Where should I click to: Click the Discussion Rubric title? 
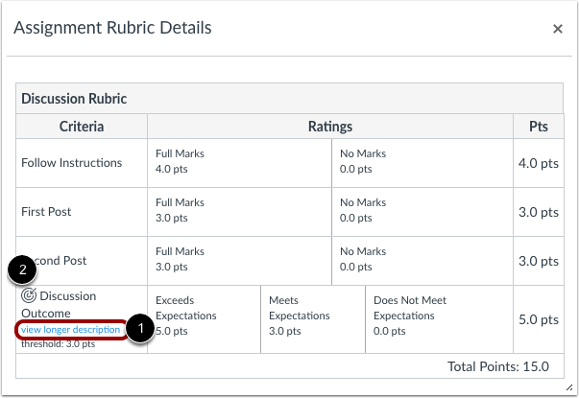tap(74, 99)
